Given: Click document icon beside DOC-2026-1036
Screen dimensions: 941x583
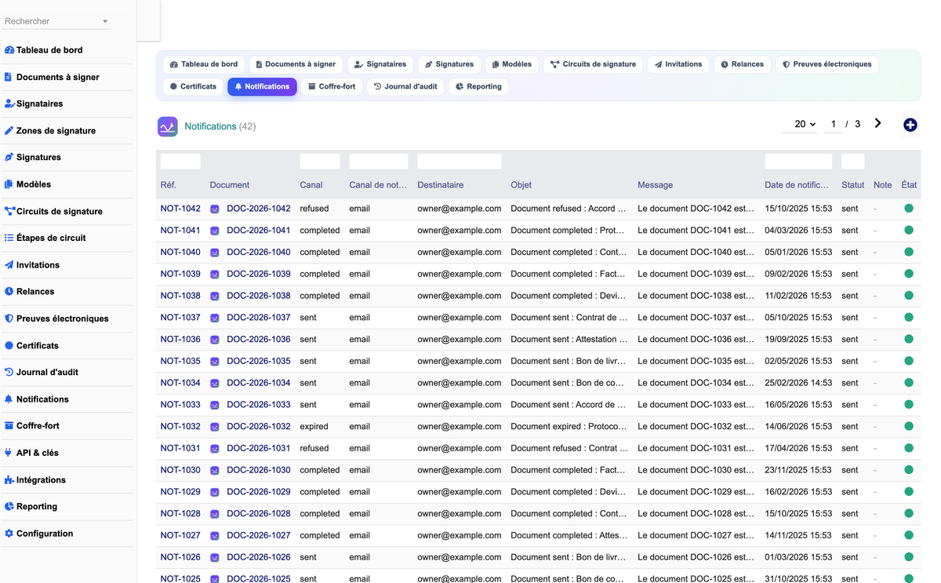Looking at the screenshot, I should pyautogui.click(x=215, y=340).
